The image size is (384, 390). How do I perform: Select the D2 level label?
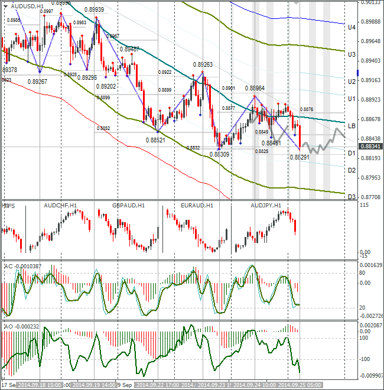(352, 170)
